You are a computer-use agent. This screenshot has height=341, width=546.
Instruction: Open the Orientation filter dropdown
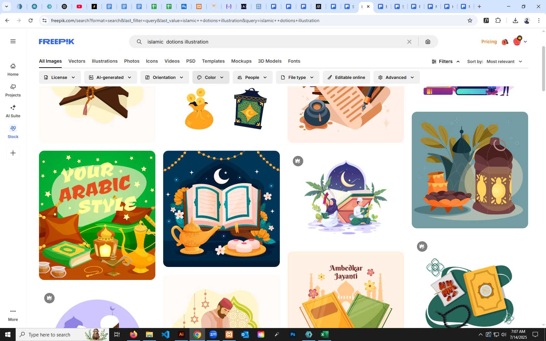coord(165,77)
